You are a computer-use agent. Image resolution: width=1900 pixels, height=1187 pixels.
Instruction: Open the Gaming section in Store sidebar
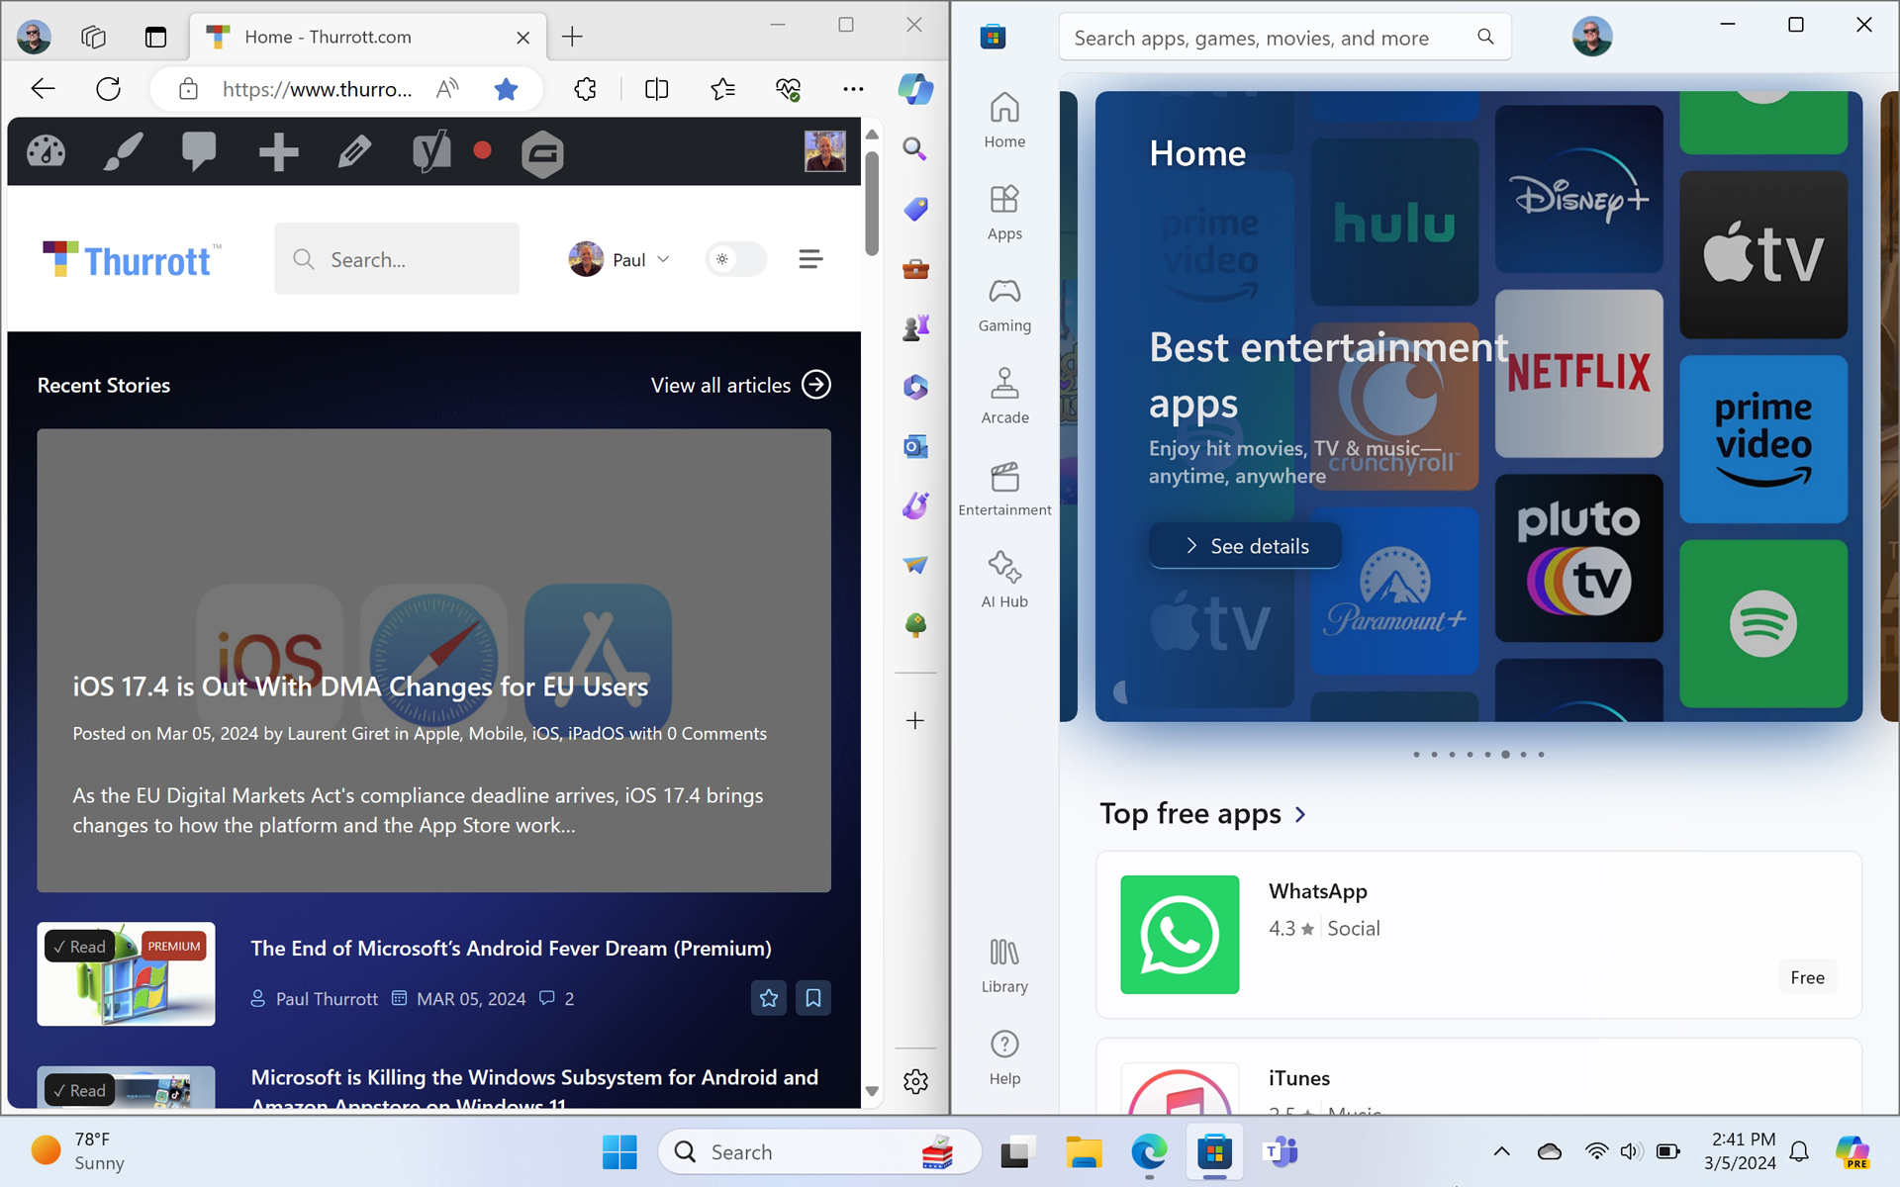(x=1004, y=305)
